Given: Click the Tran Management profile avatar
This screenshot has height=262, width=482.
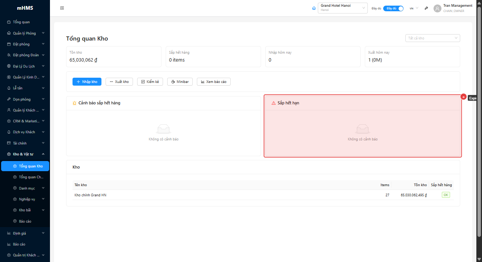Looking at the screenshot, I should coord(437,8).
